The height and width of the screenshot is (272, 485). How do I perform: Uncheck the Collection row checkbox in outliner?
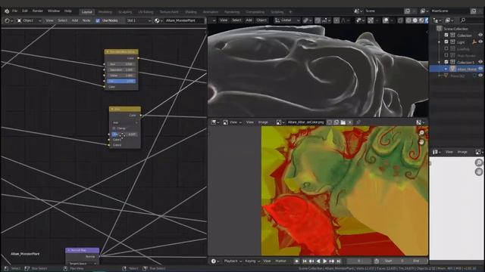(446, 36)
